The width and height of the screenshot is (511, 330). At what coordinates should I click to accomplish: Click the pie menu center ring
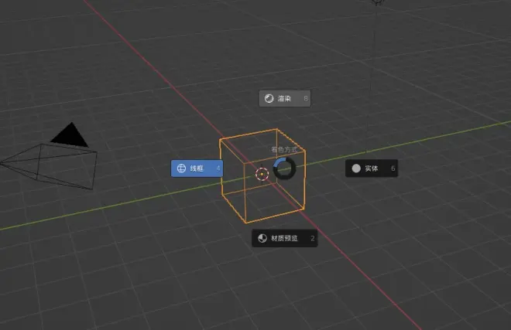(x=284, y=168)
